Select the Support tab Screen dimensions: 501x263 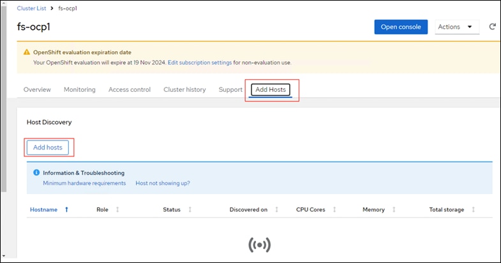[230, 89]
